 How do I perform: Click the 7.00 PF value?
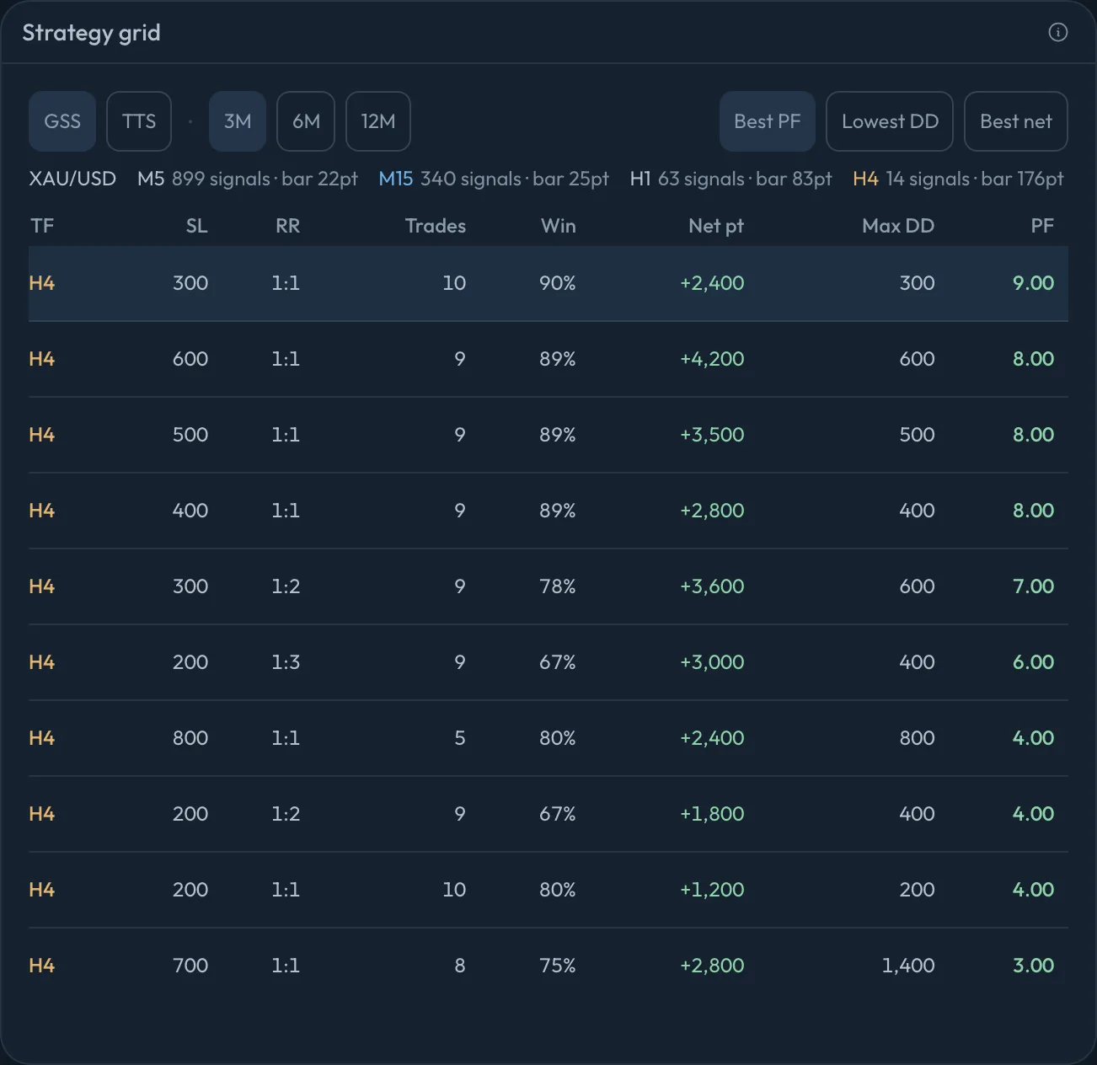point(1033,586)
